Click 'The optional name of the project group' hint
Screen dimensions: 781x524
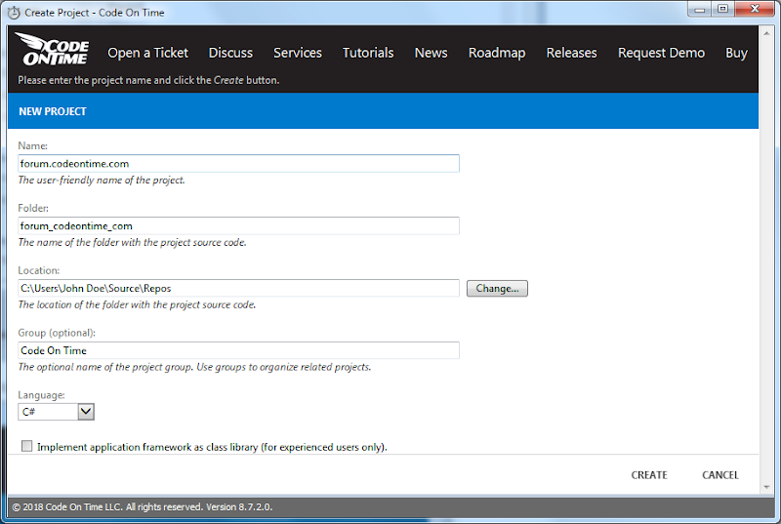pos(194,367)
